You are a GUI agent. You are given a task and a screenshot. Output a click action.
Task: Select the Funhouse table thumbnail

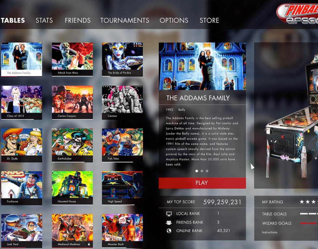21,188
